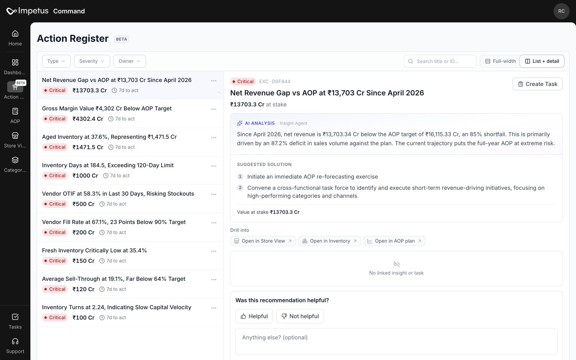Open more options for Fresh Inventory row

point(214,251)
